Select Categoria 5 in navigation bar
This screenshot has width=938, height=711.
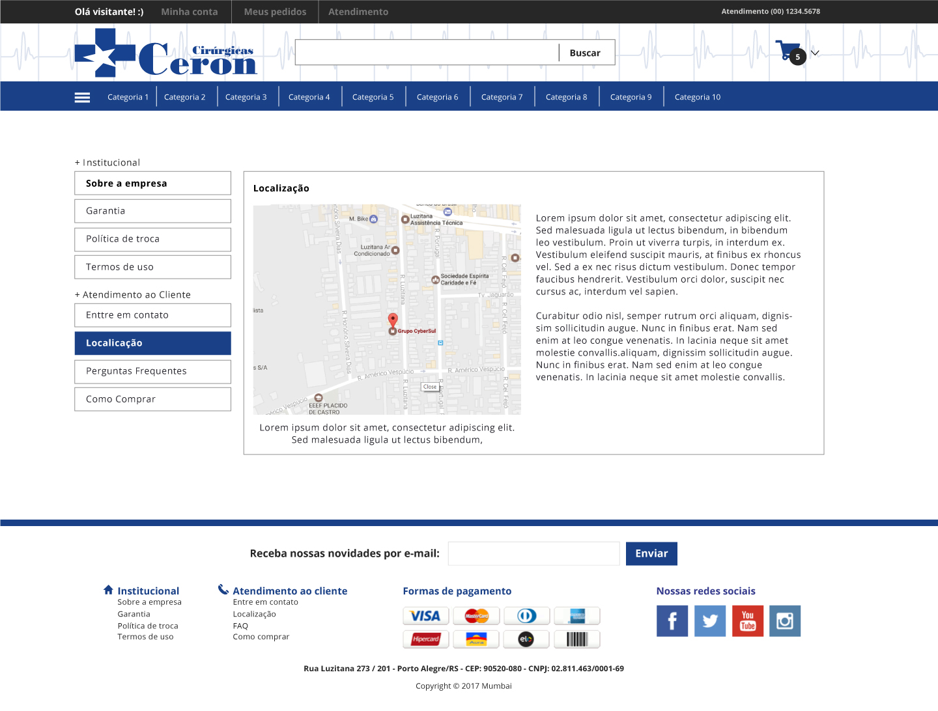tap(373, 97)
